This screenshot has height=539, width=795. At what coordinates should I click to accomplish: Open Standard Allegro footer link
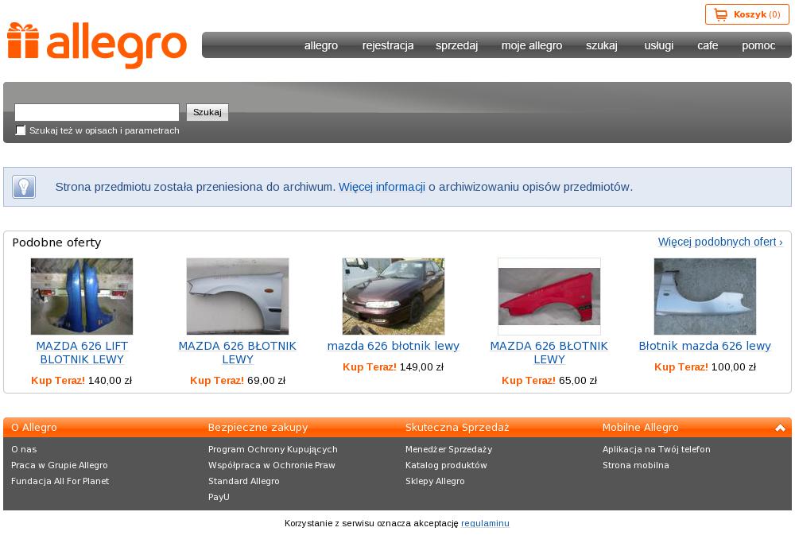(244, 481)
